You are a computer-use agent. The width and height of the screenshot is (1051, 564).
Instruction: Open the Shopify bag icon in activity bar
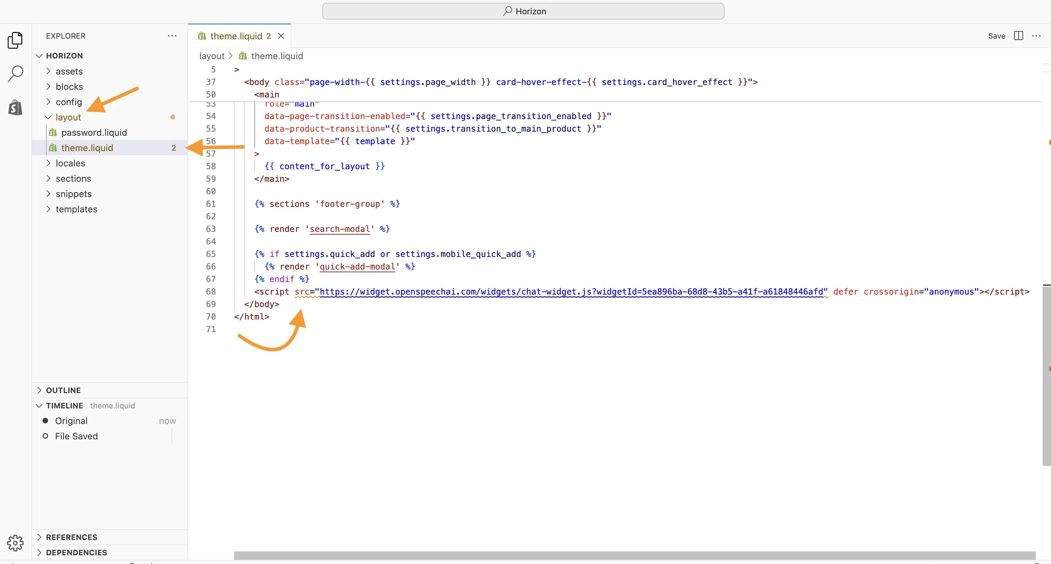click(15, 107)
